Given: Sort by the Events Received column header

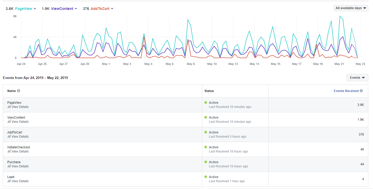Looking at the screenshot, I should [x=346, y=91].
